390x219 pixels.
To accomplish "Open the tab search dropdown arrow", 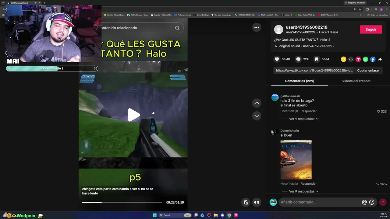I will pyautogui.click(x=3, y=3).
